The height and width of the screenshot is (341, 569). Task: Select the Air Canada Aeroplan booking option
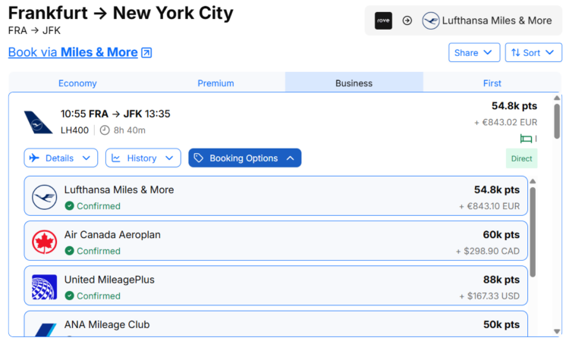pos(276,241)
